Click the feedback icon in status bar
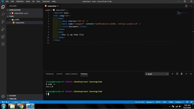 (x=187, y=102)
